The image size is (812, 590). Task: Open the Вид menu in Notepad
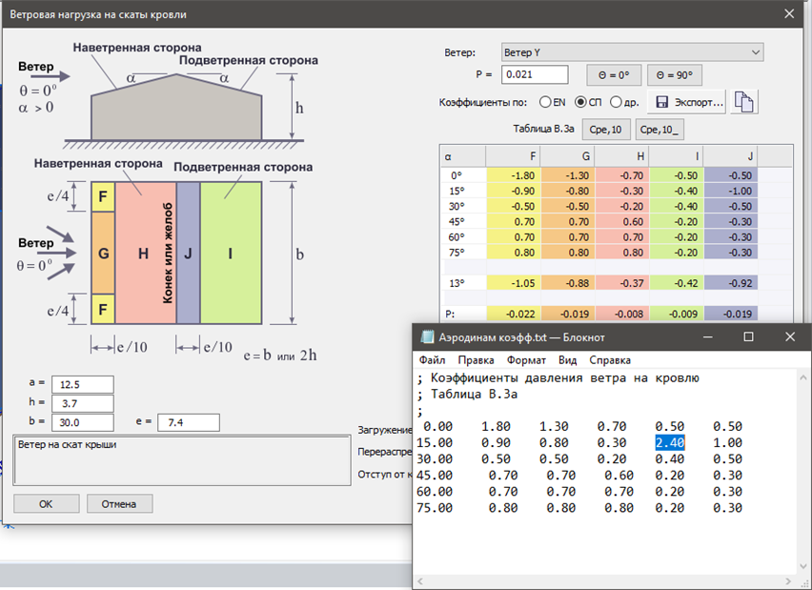568,360
